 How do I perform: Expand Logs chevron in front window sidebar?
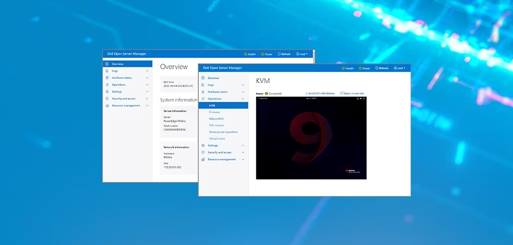(243, 85)
